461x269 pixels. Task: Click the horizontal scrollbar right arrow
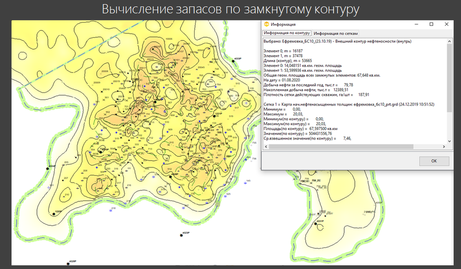pyautogui.click(x=444, y=147)
